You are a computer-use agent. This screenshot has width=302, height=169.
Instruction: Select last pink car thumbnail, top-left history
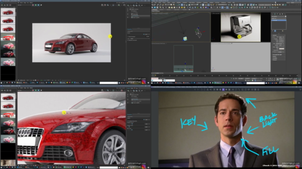click(x=8, y=62)
